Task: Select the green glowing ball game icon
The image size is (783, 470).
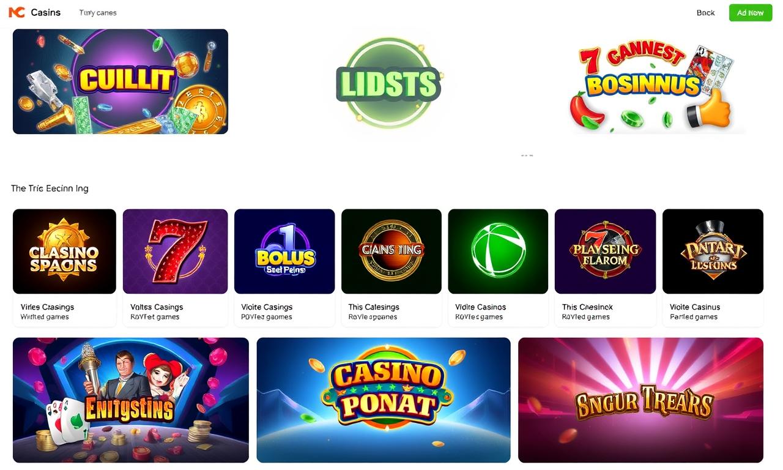Action: tap(499, 252)
